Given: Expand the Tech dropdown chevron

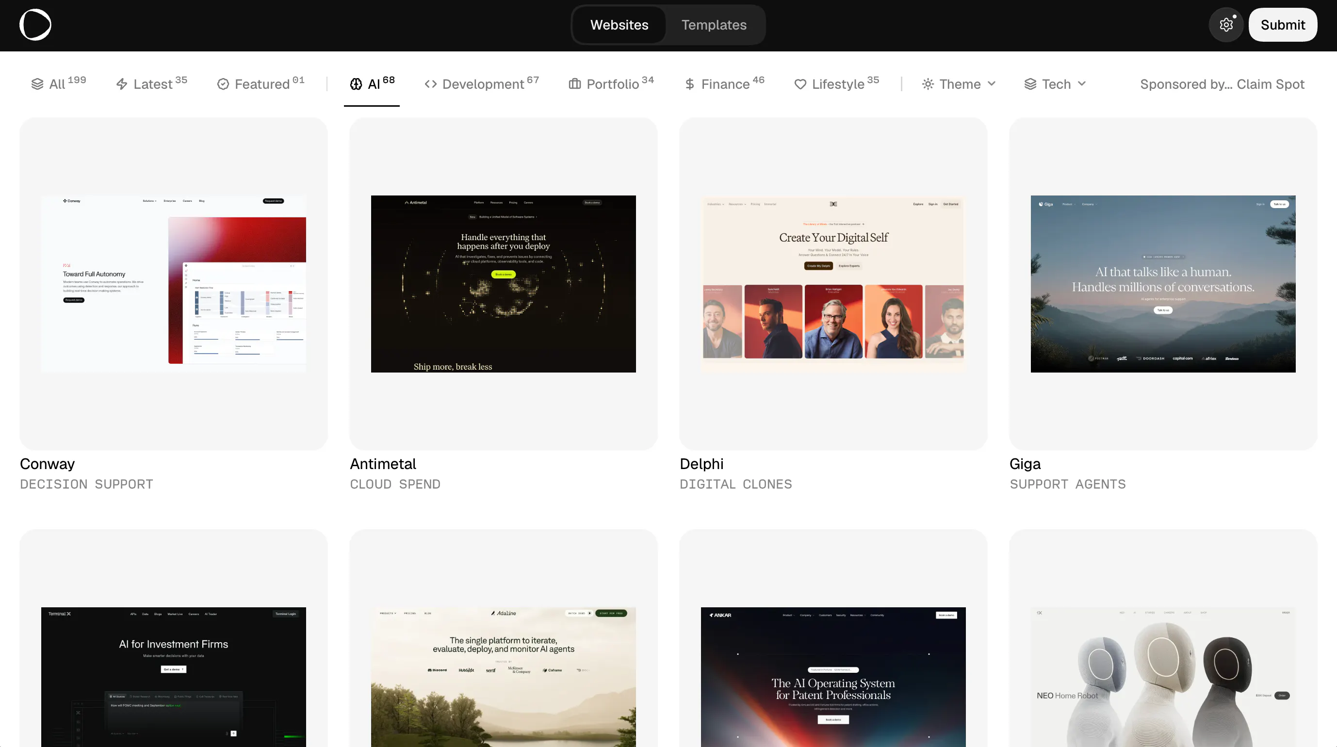Looking at the screenshot, I should pos(1082,83).
